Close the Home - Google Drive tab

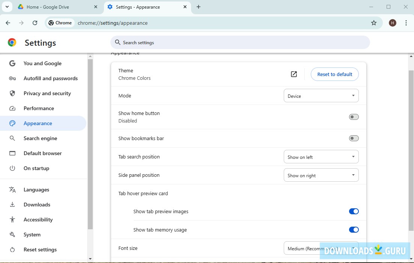click(96, 7)
